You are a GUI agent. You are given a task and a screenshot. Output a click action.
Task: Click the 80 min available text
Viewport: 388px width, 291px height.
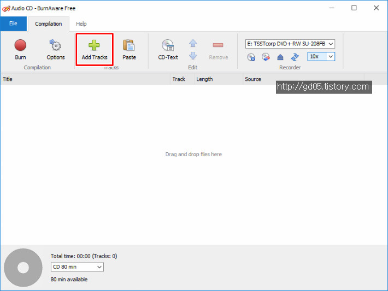69,280
